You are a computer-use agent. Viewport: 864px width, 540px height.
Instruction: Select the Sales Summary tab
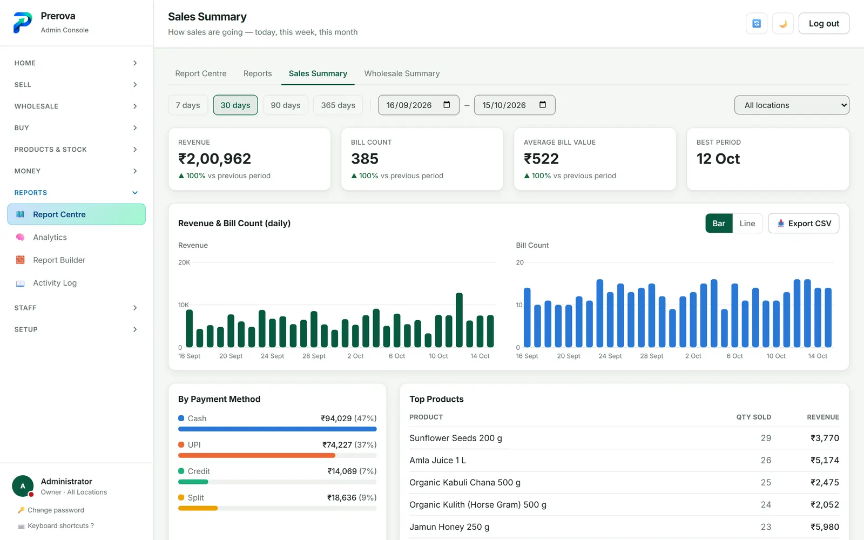click(x=318, y=73)
